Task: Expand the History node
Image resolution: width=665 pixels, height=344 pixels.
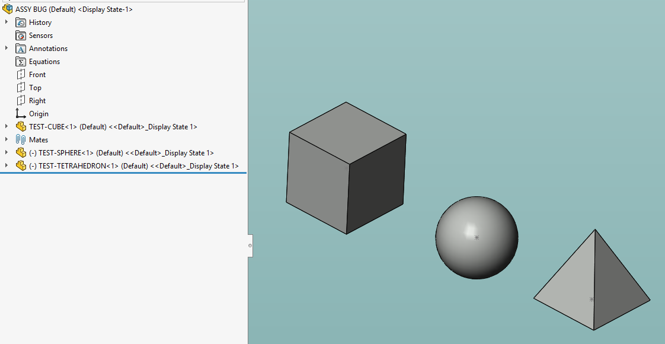Action: pyautogui.click(x=7, y=23)
